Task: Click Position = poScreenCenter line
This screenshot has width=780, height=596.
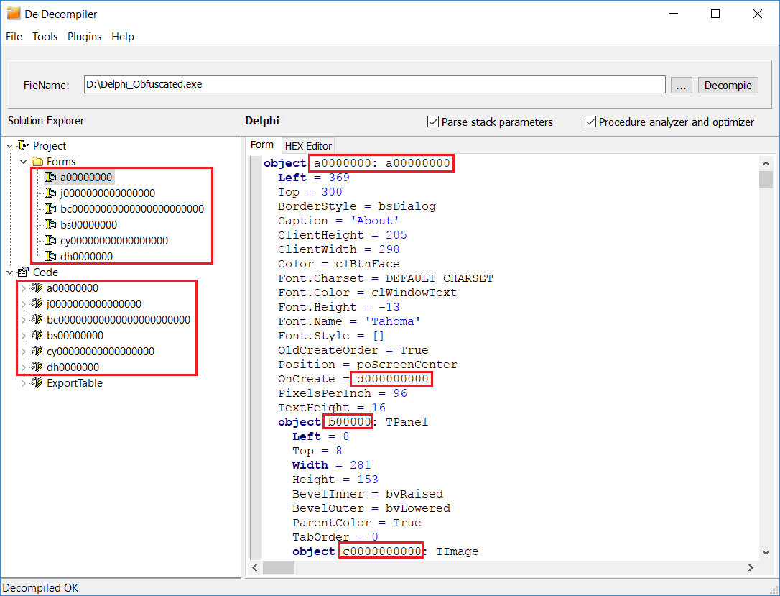Action: tap(367, 365)
